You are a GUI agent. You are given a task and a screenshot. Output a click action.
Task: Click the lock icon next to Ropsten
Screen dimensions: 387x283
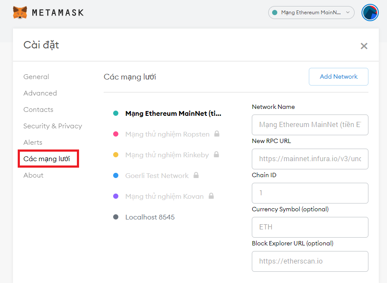[217, 134]
